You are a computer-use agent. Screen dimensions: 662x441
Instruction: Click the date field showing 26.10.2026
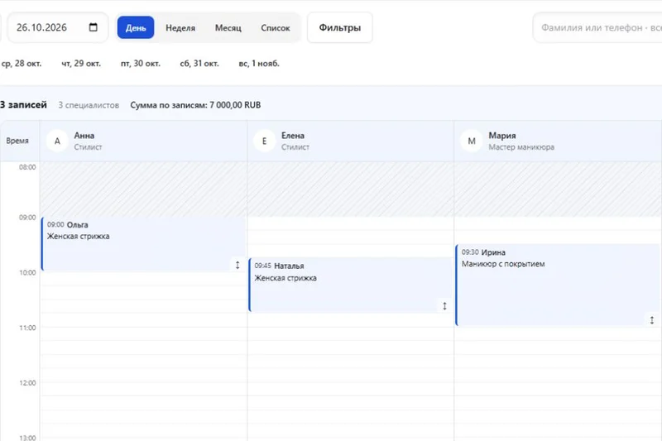tap(57, 27)
